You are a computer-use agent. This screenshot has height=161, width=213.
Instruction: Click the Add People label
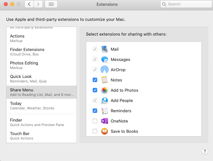click(x=122, y=101)
